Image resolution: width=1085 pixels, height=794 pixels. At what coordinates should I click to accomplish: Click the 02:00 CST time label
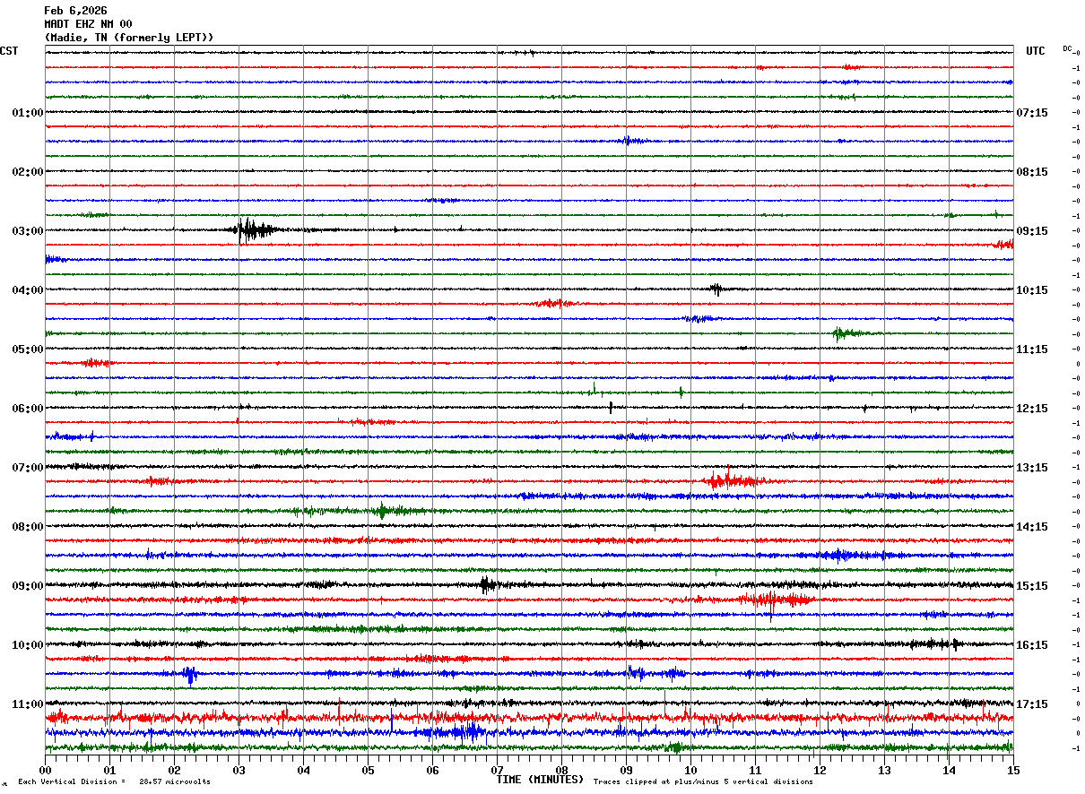(28, 172)
